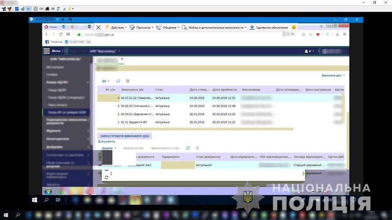The height and width of the screenshot is (220, 392).
Task: Sort by Виконавча дія column header
Action: pos(132,89)
